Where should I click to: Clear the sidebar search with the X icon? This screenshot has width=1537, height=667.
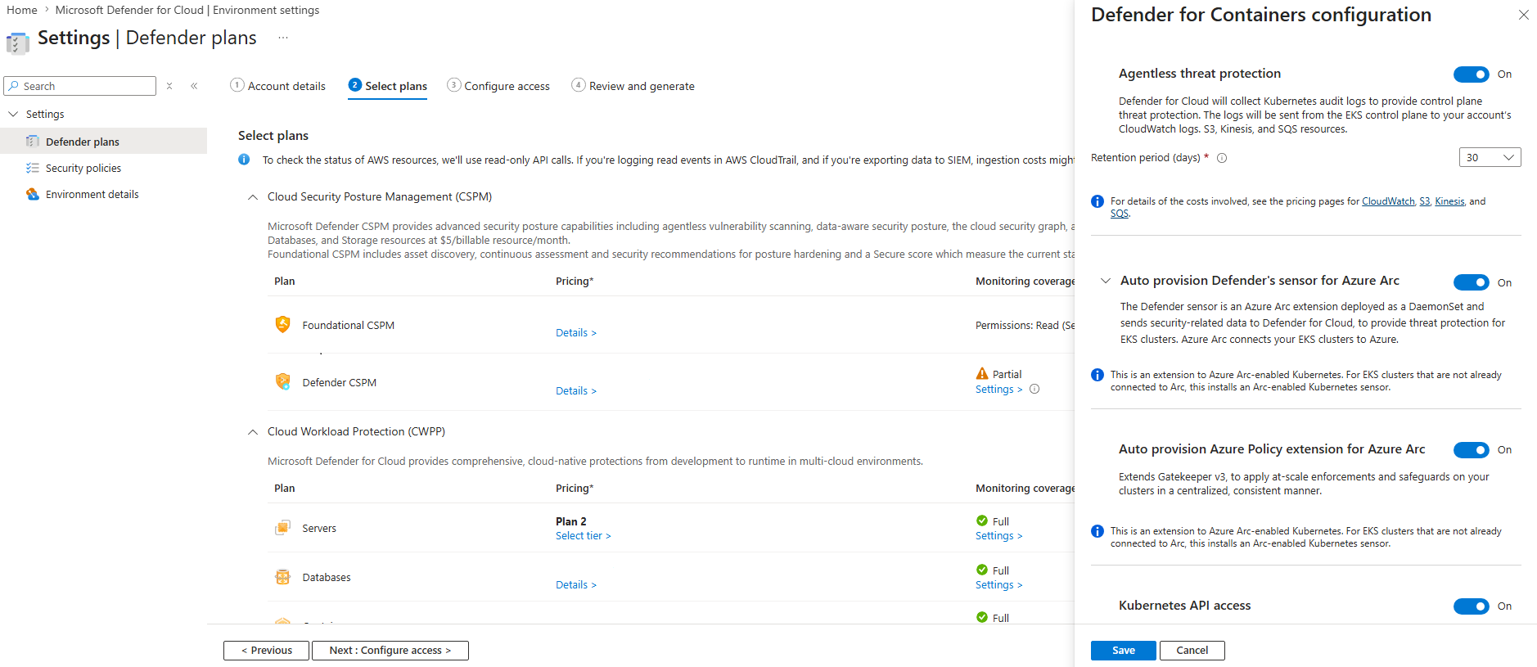pos(169,86)
